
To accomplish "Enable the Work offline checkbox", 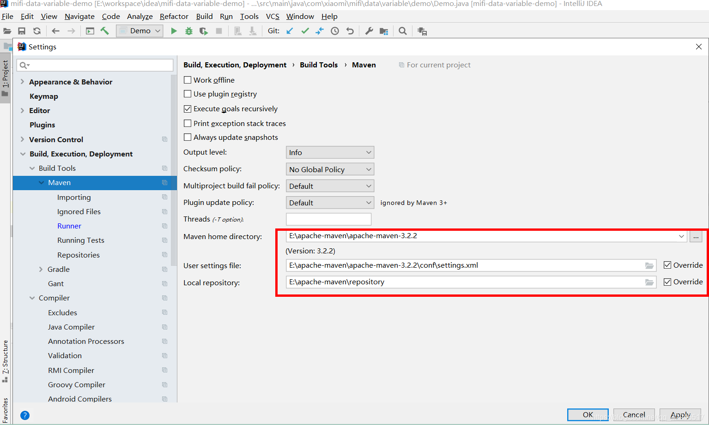I will click(188, 80).
